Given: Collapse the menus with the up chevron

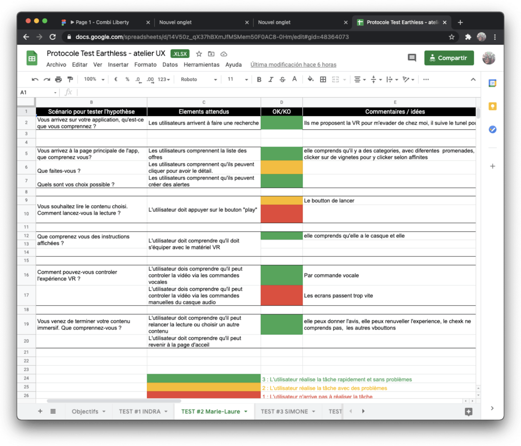Looking at the screenshot, I should [x=473, y=80].
